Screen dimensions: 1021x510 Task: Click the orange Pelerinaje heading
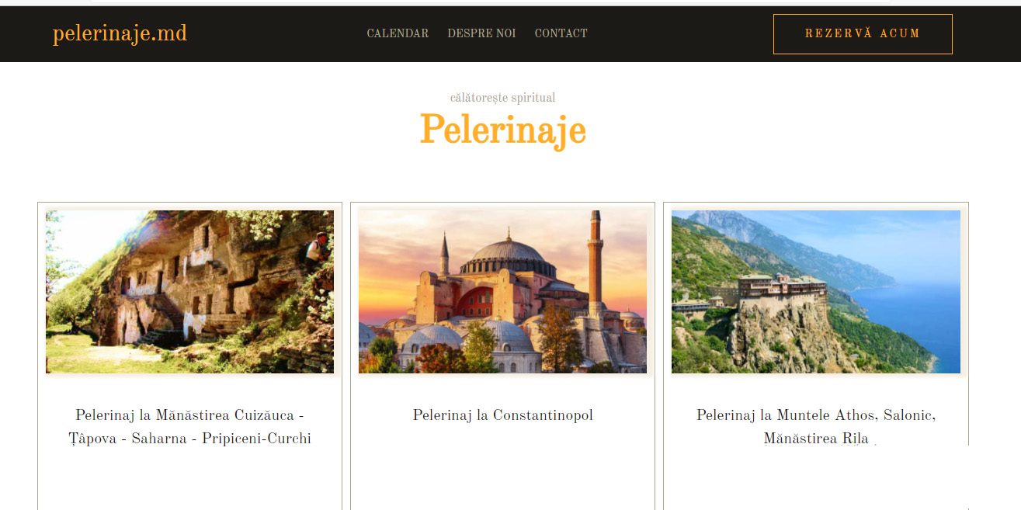[x=502, y=129]
